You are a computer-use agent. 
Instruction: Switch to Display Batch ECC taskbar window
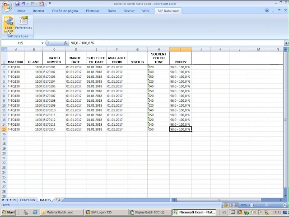pos(149,212)
